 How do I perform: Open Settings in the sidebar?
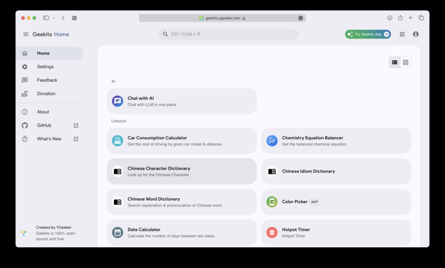(49, 67)
